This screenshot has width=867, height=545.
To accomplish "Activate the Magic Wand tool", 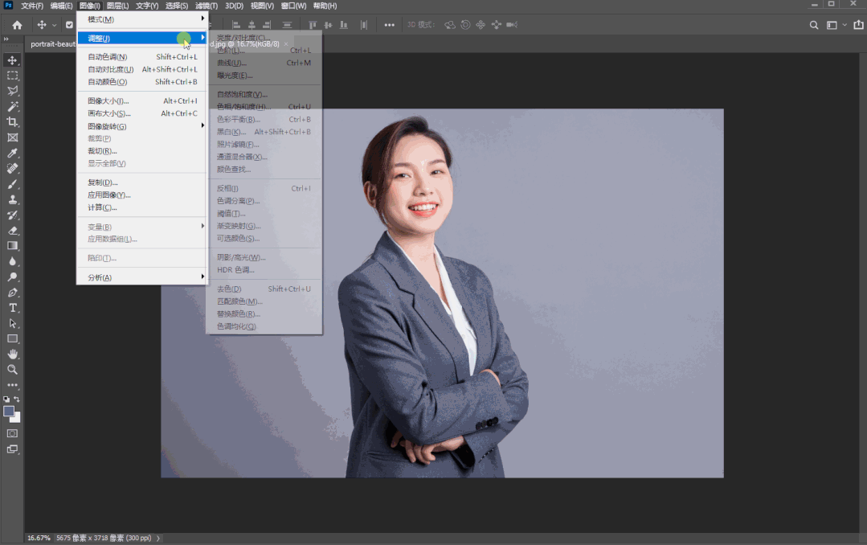I will [x=12, y=106].
